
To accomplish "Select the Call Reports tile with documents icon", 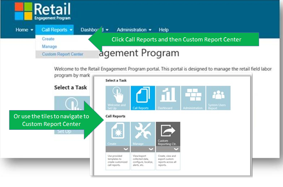I will (143, 98).
